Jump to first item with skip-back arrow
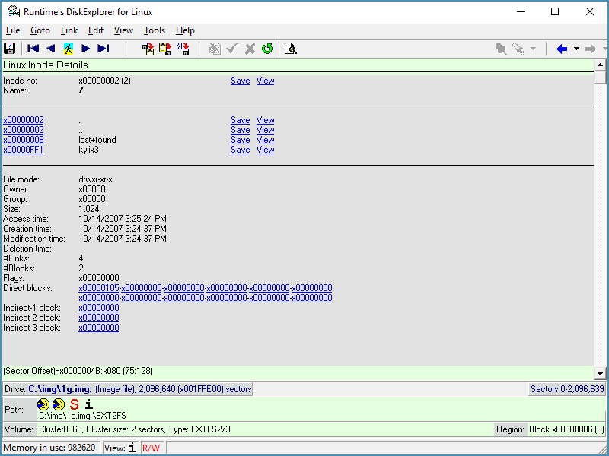Screen dimensions: 609x456 [x=33, y=49]
